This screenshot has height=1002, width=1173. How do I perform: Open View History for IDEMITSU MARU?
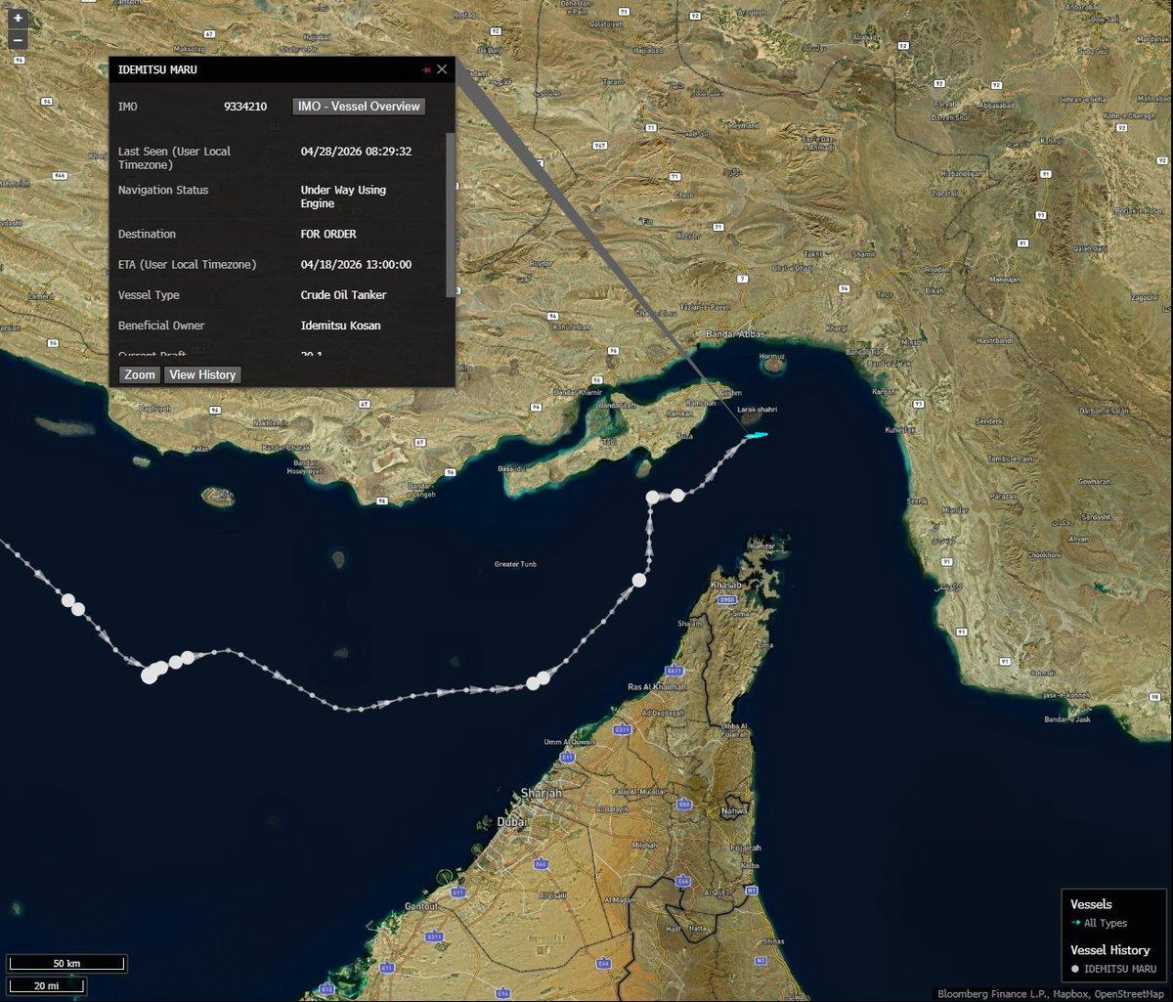[x=201, y=374]
